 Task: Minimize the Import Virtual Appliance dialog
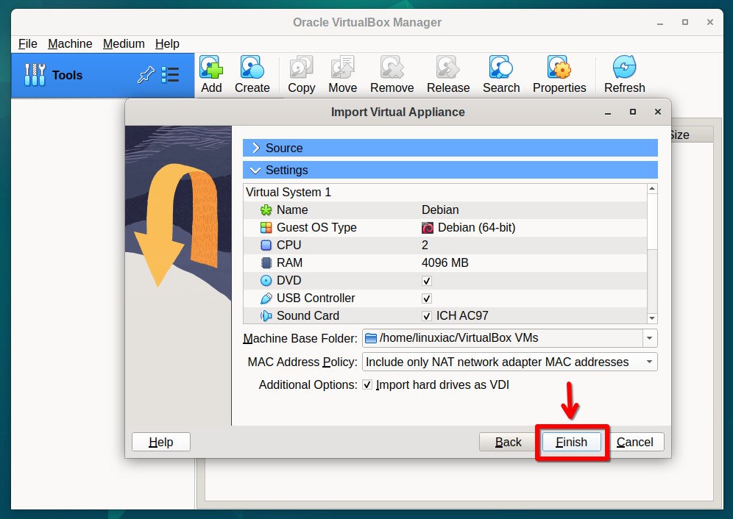608,112
